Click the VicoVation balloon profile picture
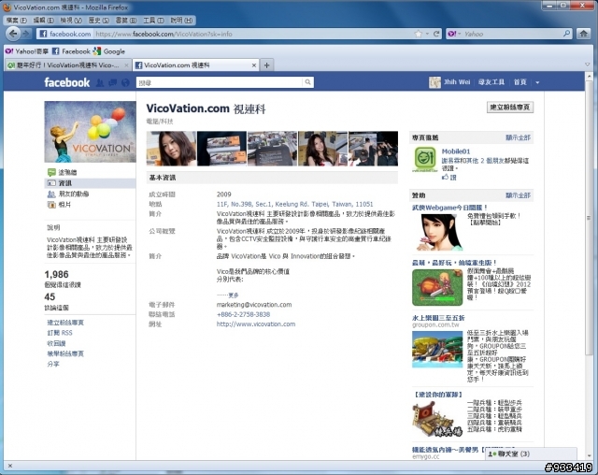Screen dimensions: 598x475 point(90,132)
